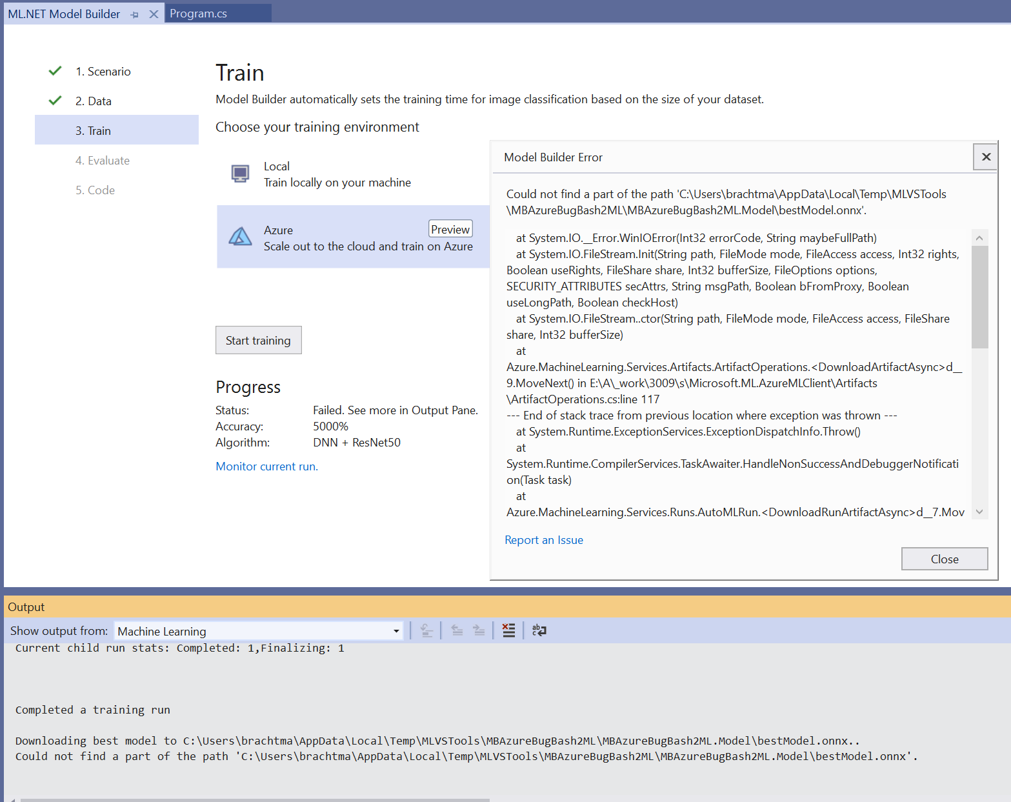
Task: Close the Model Builder Error dialog with X
Action: (986, 157)
